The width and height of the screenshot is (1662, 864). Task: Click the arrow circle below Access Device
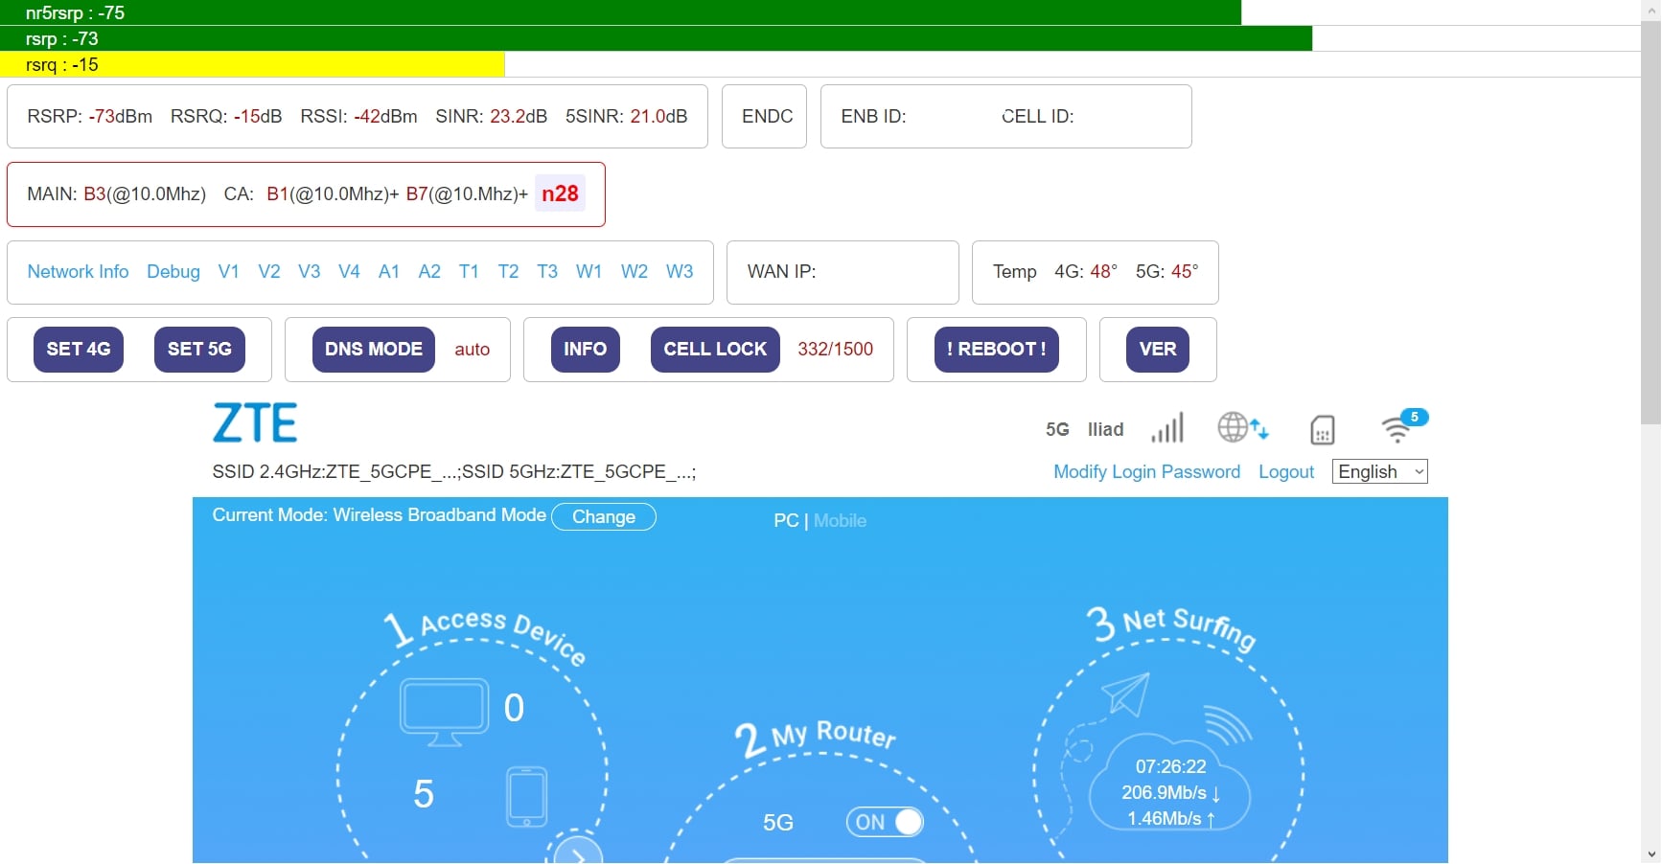tap(577, 853)
